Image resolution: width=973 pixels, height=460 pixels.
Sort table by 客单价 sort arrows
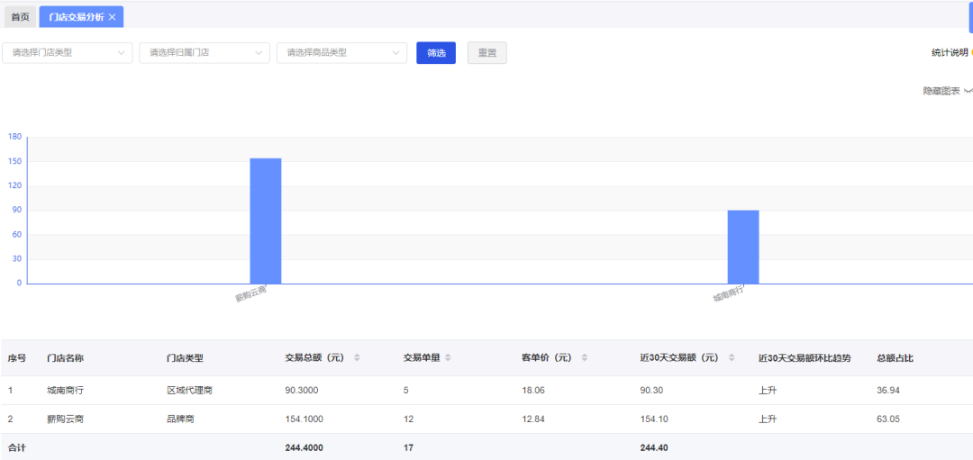(584, 358)
